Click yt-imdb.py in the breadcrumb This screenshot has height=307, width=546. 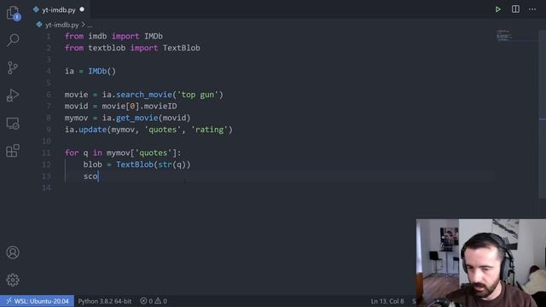61,25
